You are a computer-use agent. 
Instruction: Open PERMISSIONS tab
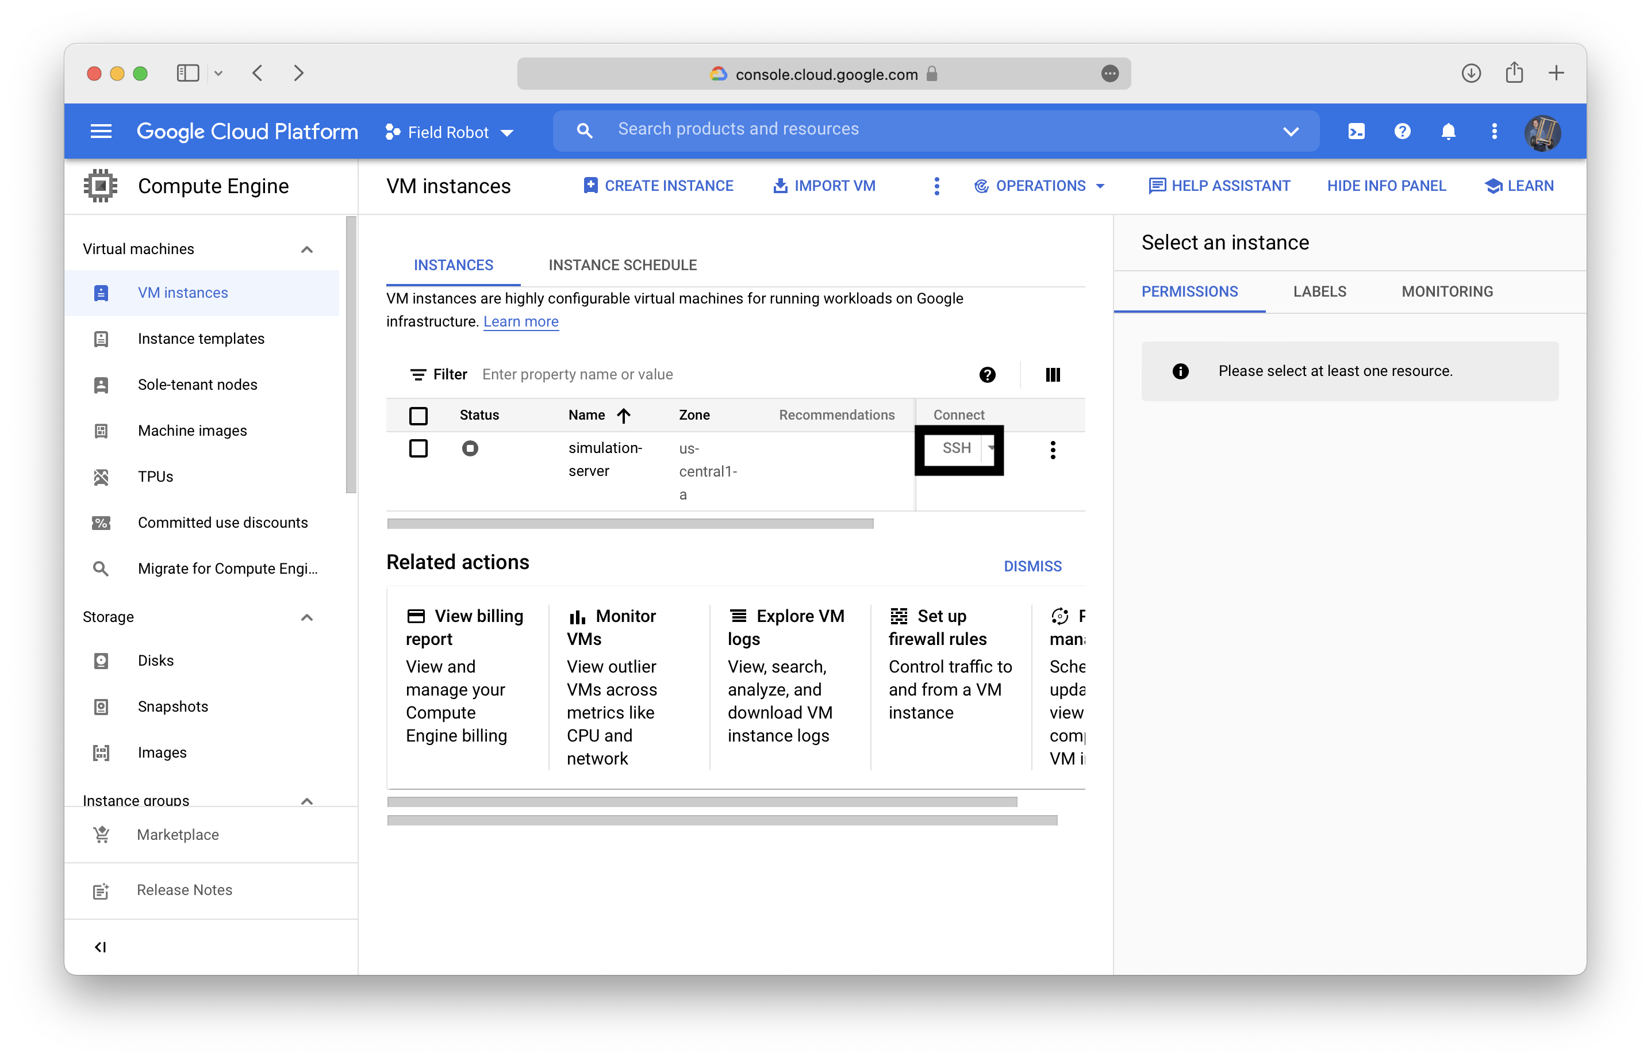[1189, 291]
